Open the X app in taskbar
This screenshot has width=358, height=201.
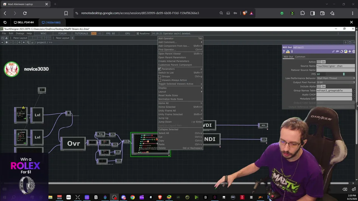tap(78, 197)
